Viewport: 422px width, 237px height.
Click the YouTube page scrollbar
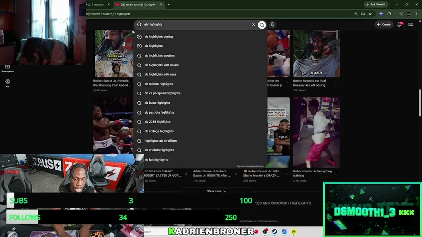click(420, 102)
